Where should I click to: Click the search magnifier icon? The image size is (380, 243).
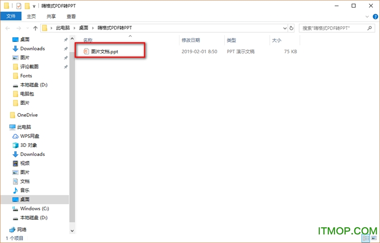coord(370,28)
